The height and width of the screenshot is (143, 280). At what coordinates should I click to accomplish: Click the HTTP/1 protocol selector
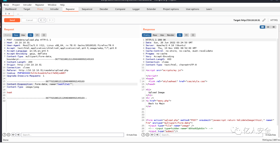274,20
